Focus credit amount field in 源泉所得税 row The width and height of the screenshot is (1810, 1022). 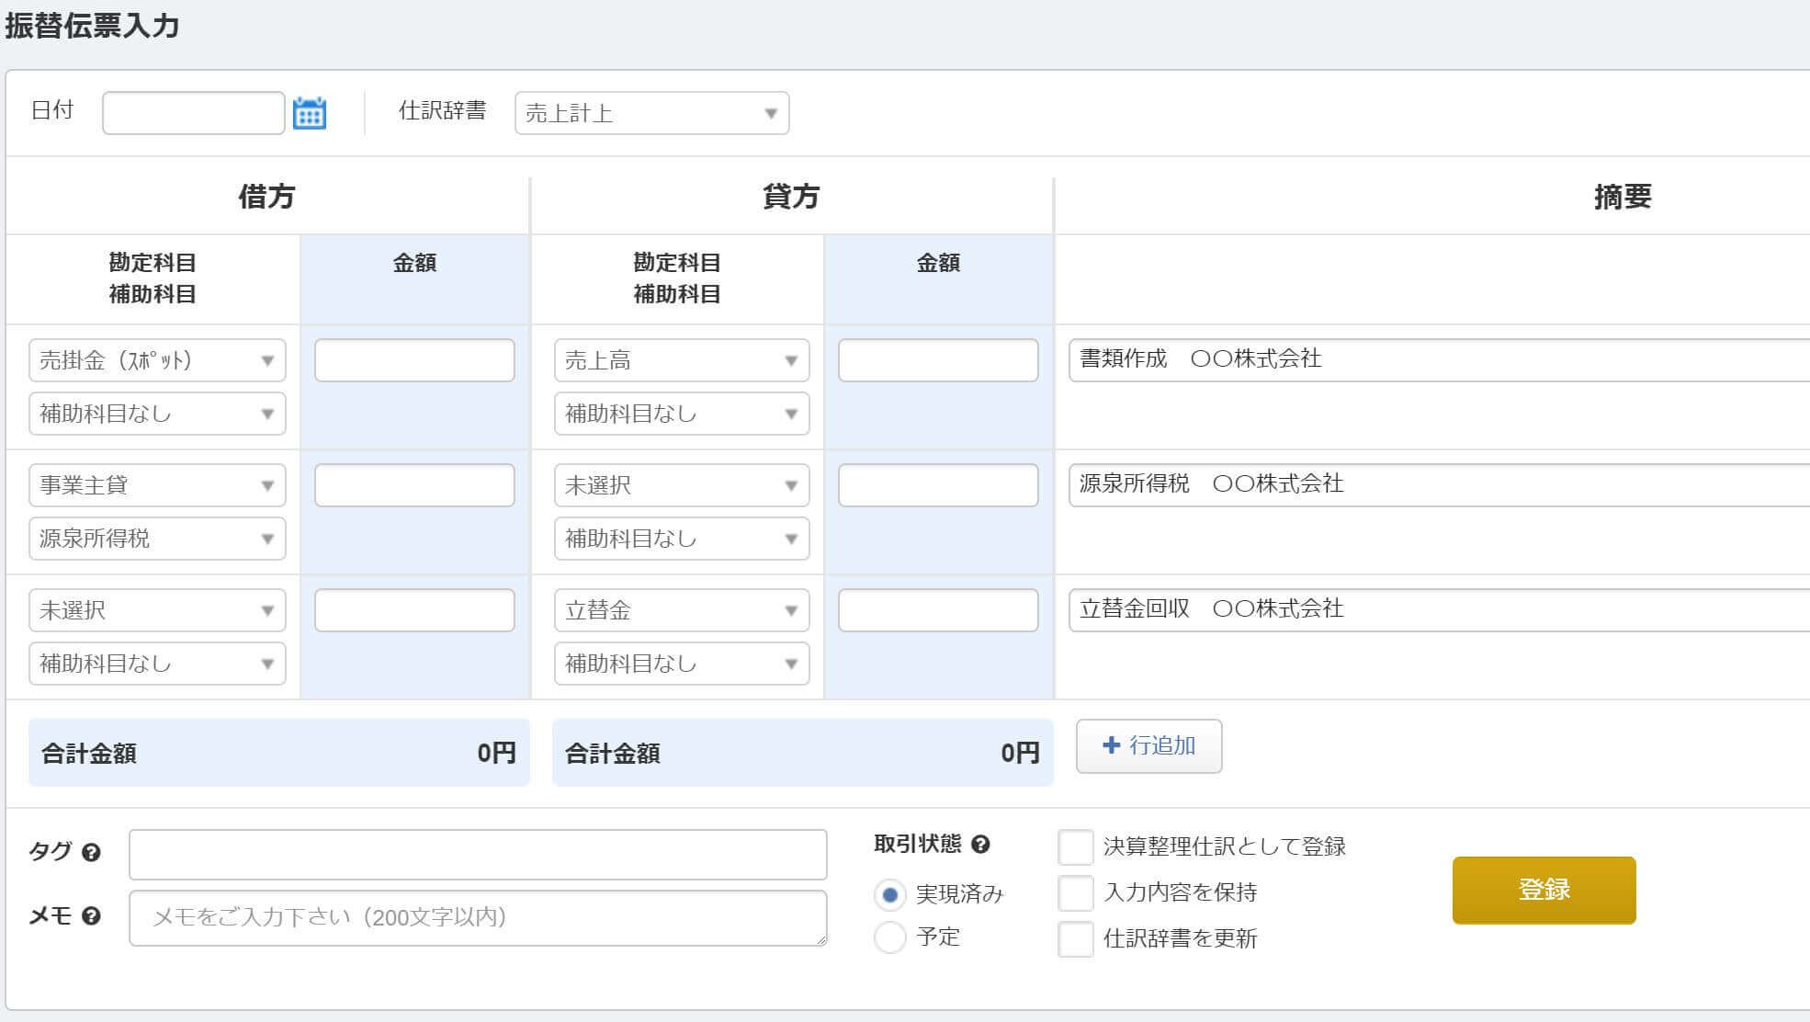click(938, 485)
